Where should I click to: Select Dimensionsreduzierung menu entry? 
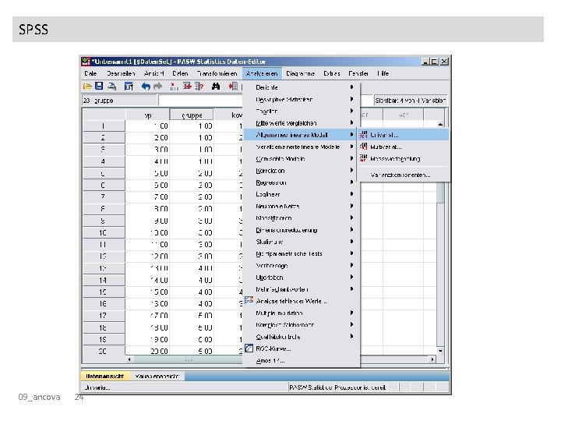click(300, 230)
